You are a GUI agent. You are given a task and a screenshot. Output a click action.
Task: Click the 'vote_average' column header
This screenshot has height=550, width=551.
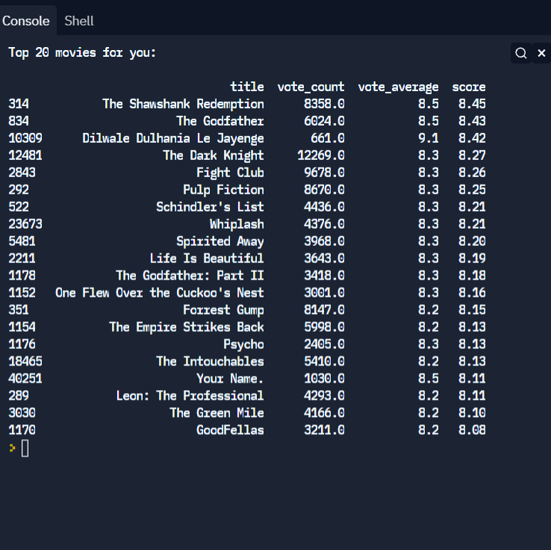[398, 87]
